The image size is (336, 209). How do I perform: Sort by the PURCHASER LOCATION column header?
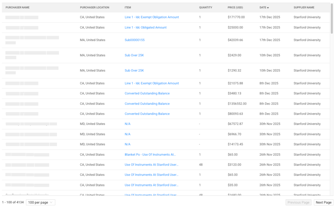click(x=94, y=8)
